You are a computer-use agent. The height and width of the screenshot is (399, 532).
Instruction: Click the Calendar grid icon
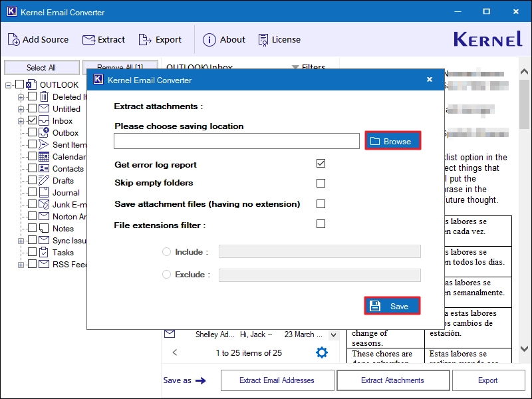pyautogui.click(x=44, y=156)
